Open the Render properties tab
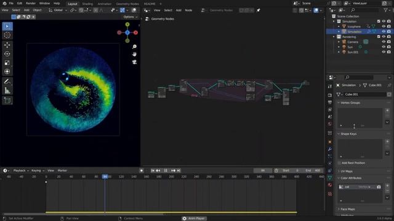This screenshot has width=394, height=221. click(x=330, y=95)
